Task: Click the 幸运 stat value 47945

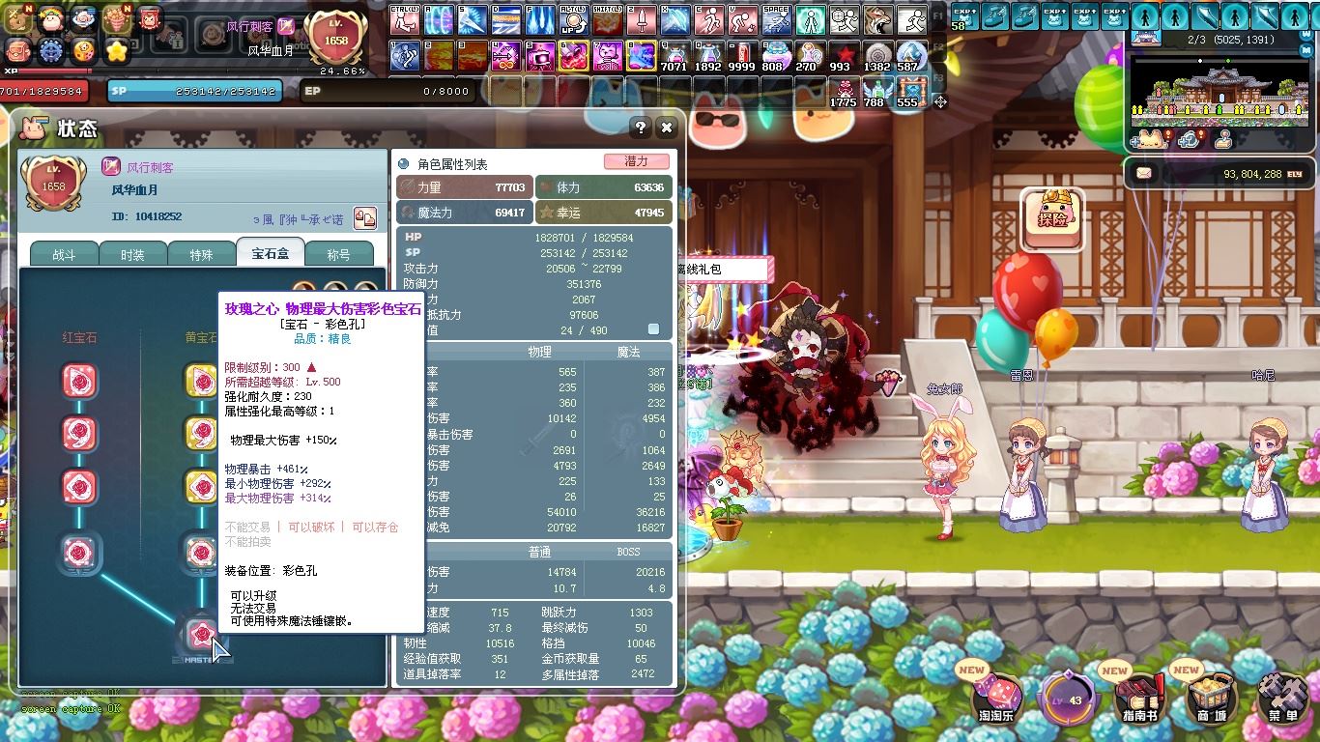Action: pos(648,213)
